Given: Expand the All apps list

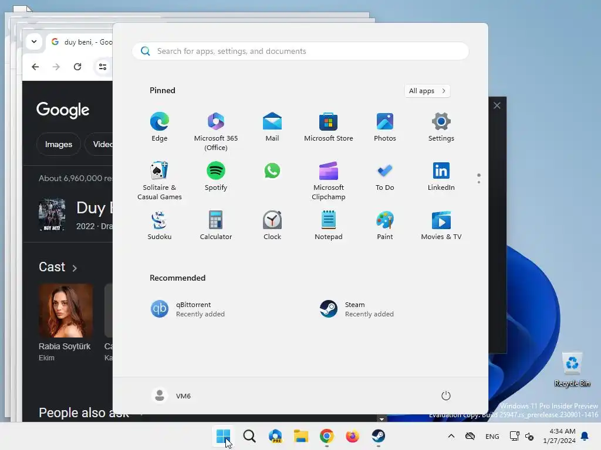Looking at the screenshot, I should [x=427, y=91].
